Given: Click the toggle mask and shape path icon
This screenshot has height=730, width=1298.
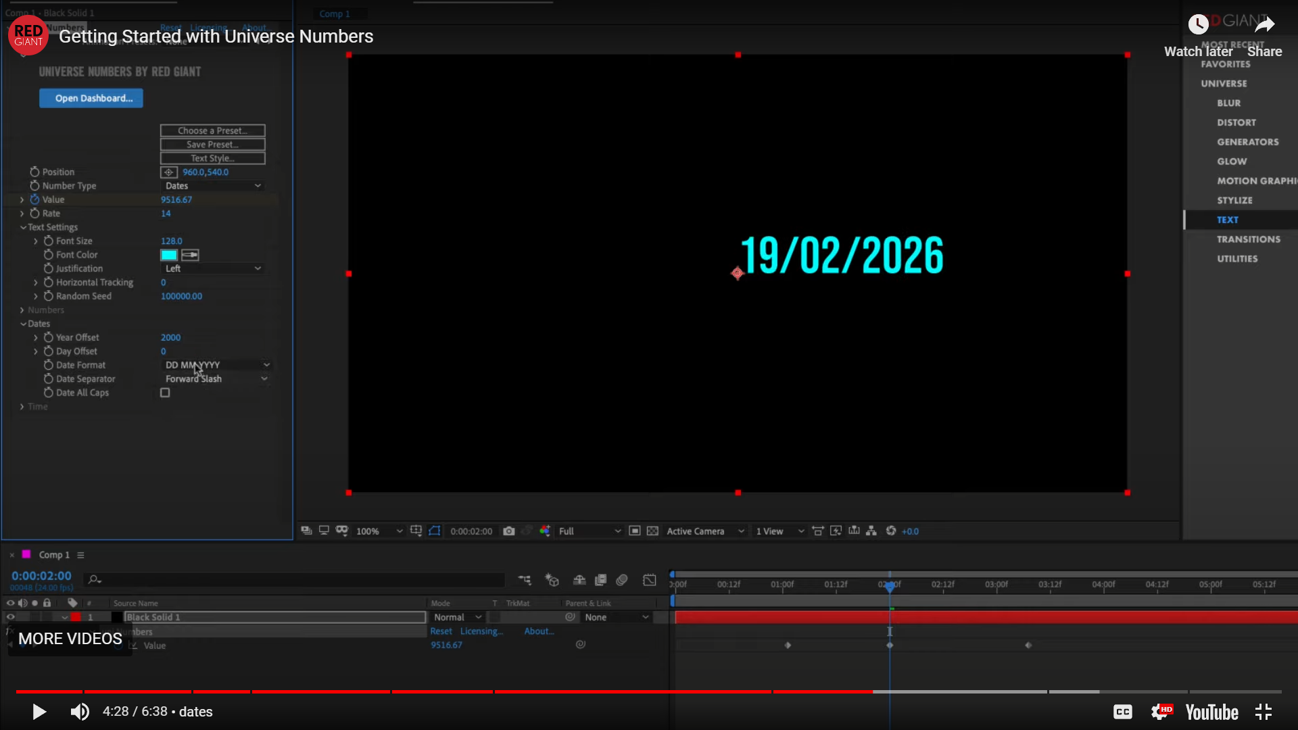Looking at the screenshot, I should pos(435,531).
